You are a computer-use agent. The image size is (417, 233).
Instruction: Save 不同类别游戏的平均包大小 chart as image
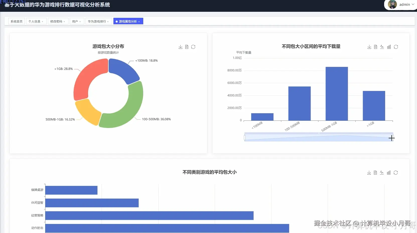tap(369, 172)
